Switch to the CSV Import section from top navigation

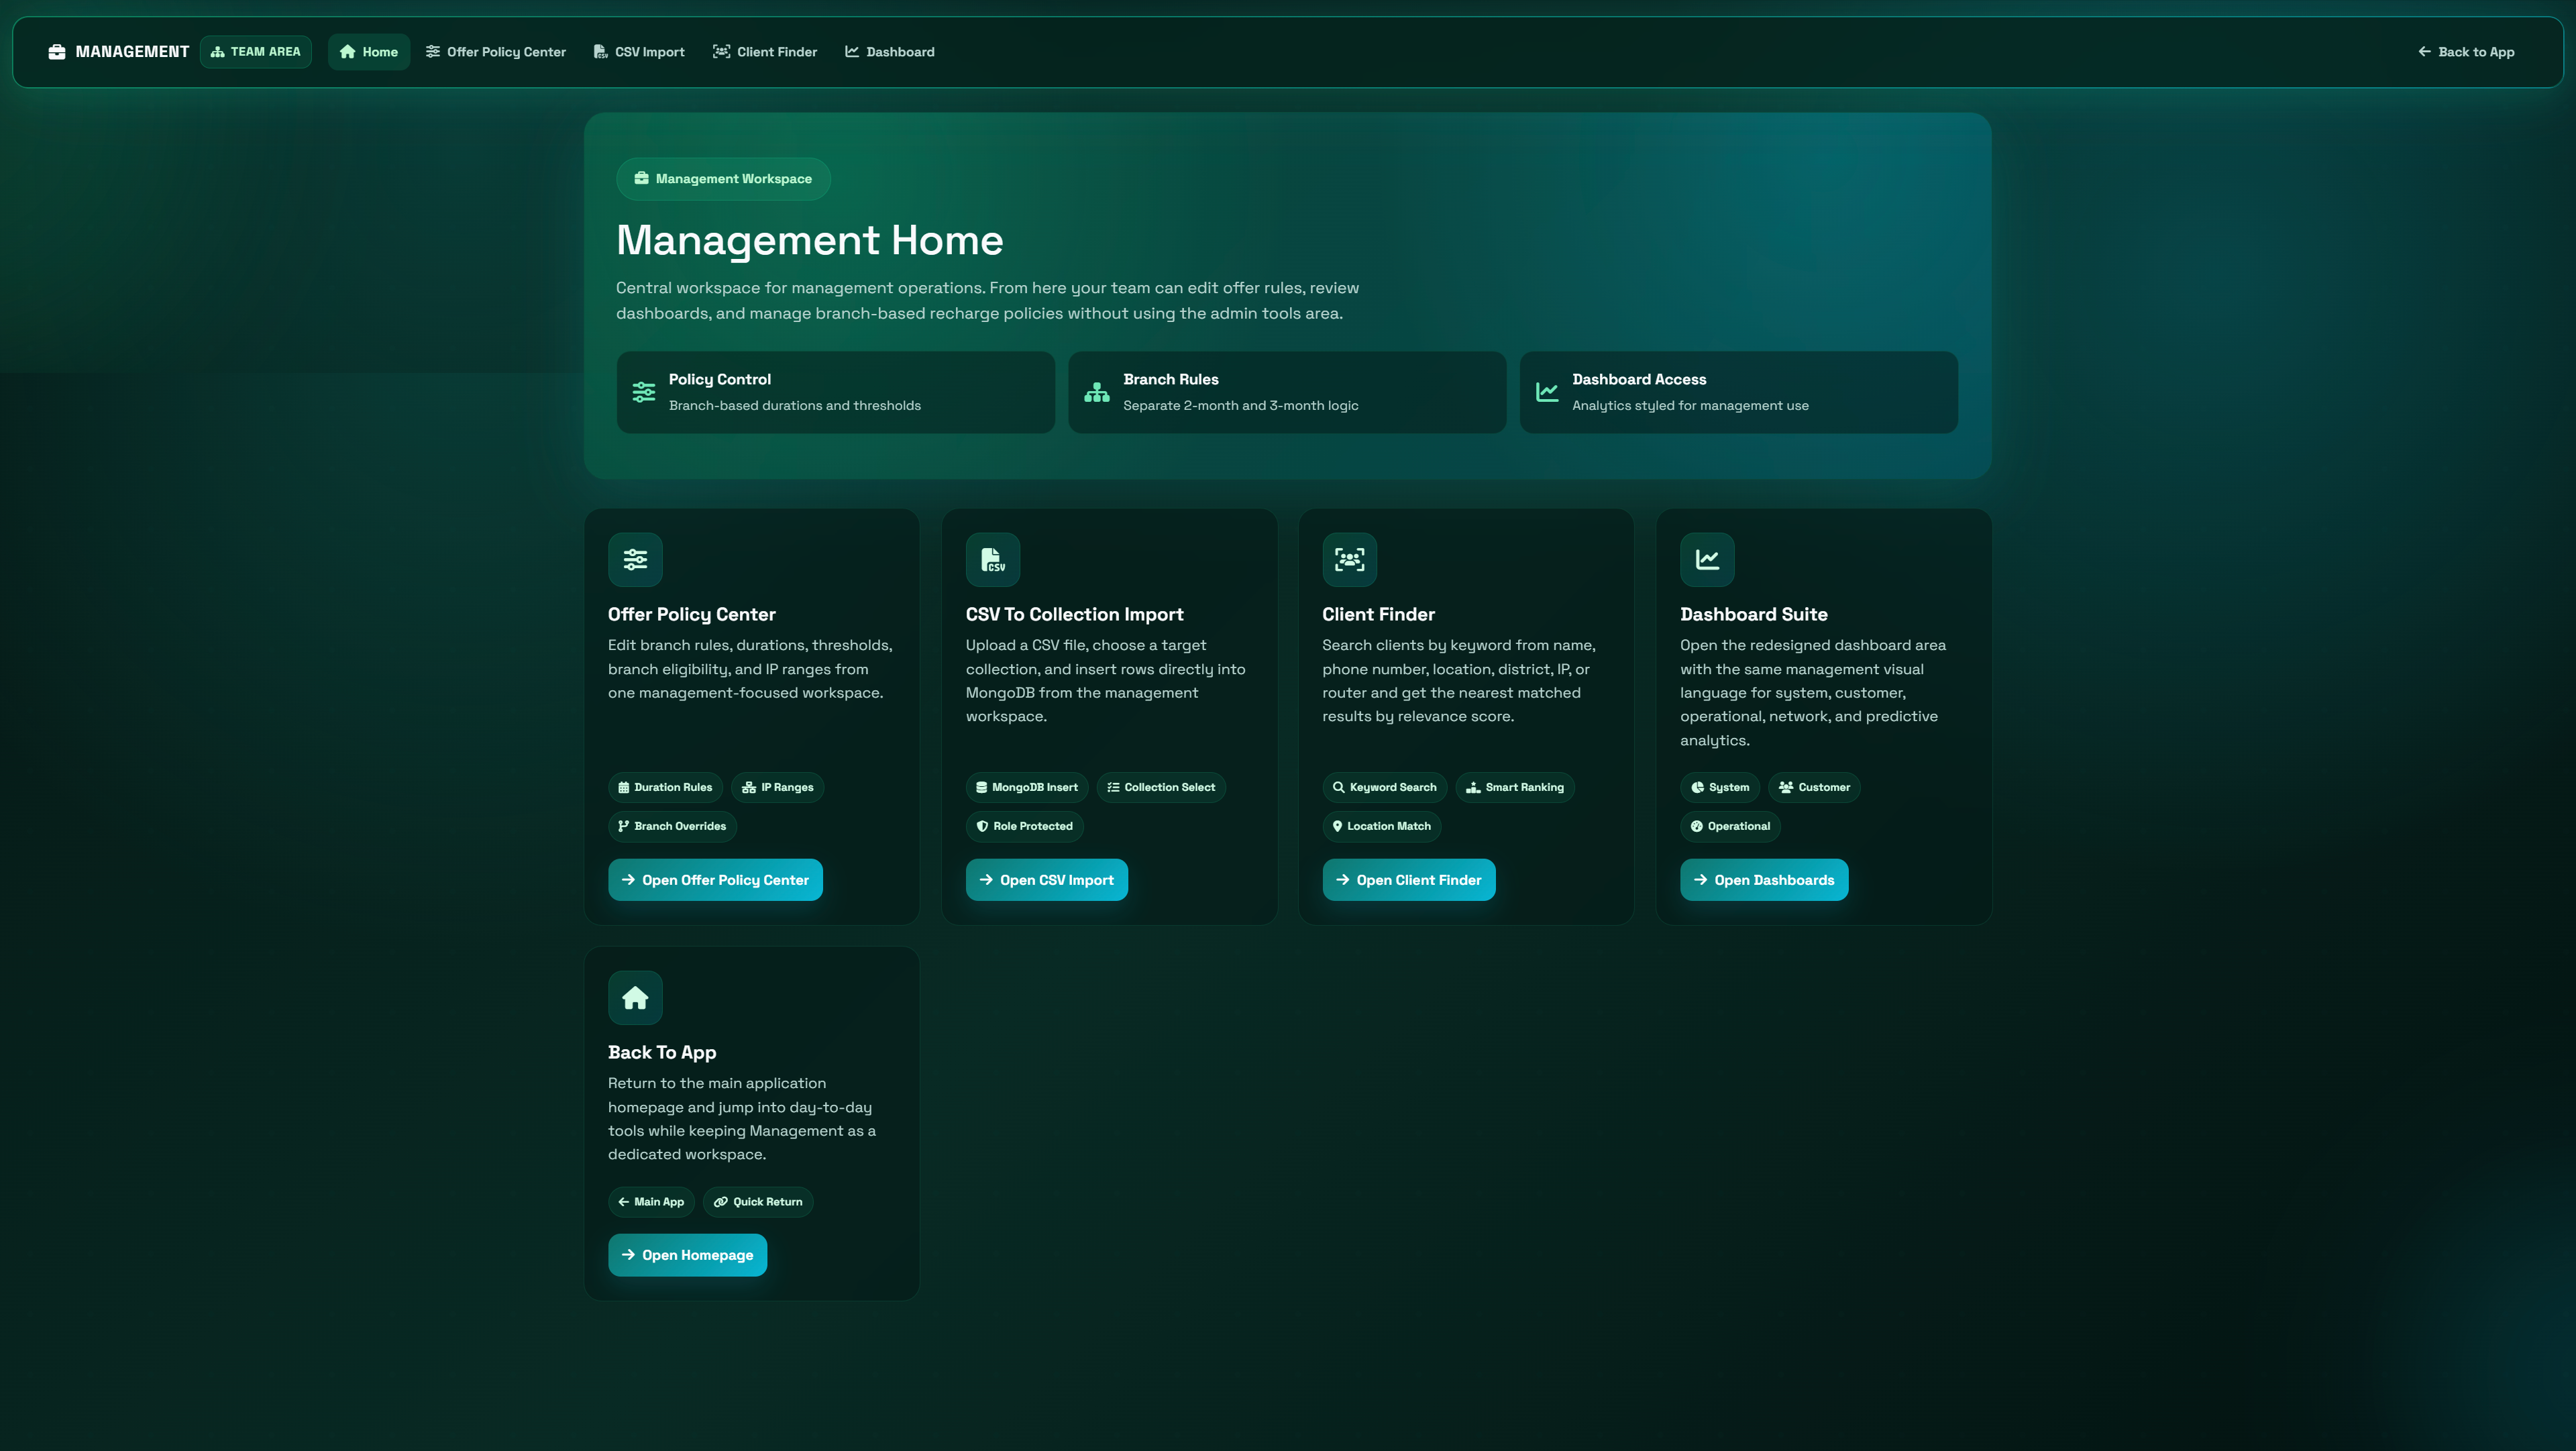639,51
